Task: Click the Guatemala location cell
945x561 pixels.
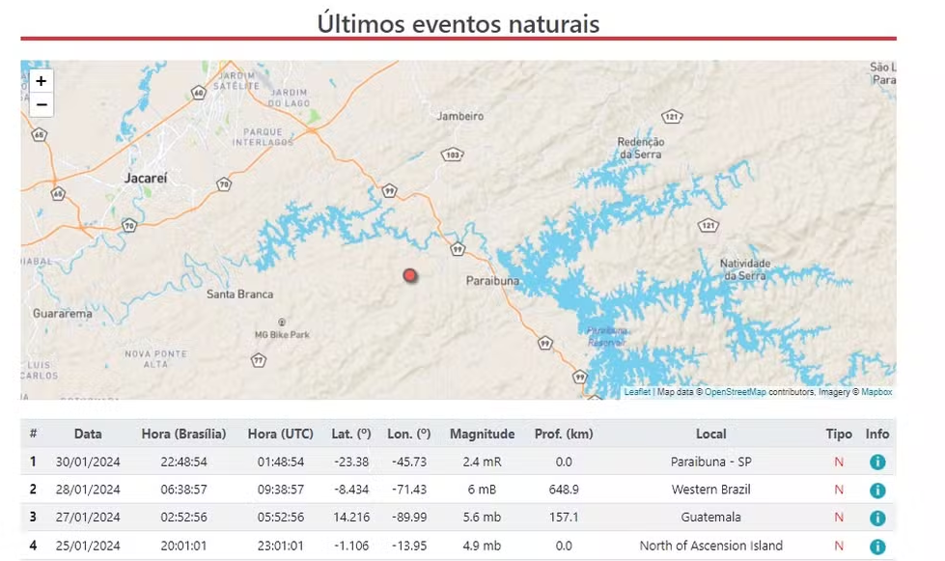Action: (x=710, y=519)
